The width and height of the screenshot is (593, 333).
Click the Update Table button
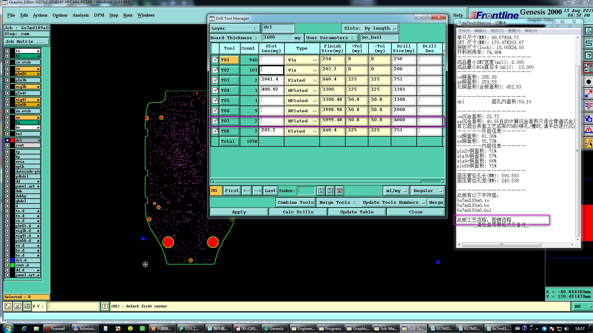(357, 212)
